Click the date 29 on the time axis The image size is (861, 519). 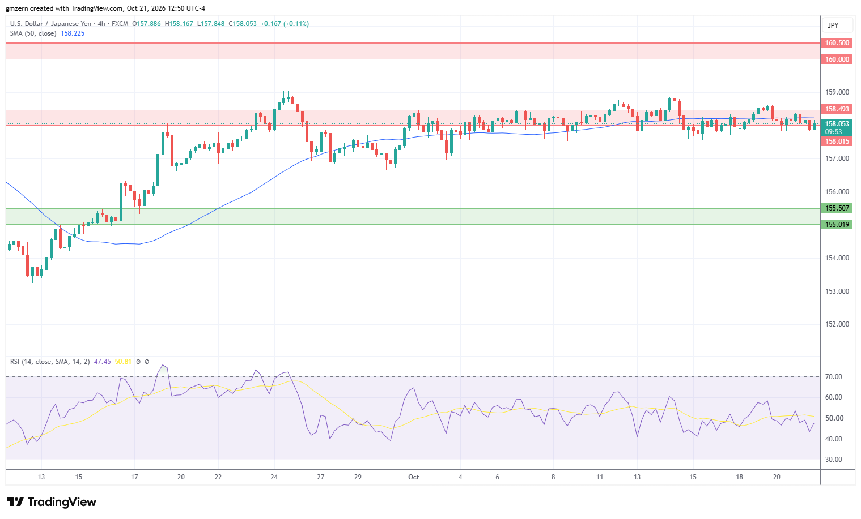coord(358,477)
